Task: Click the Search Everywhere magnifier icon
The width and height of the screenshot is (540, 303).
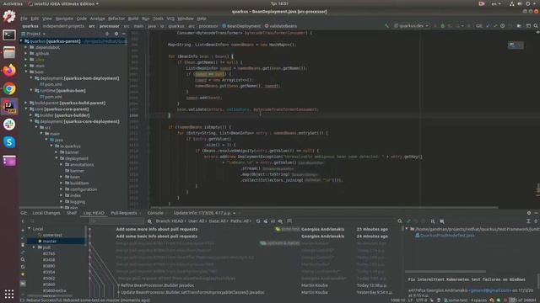Action: click(536, 26)
